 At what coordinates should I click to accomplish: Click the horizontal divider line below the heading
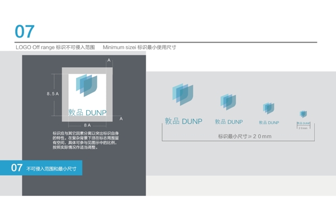click(x=166, y=43)
